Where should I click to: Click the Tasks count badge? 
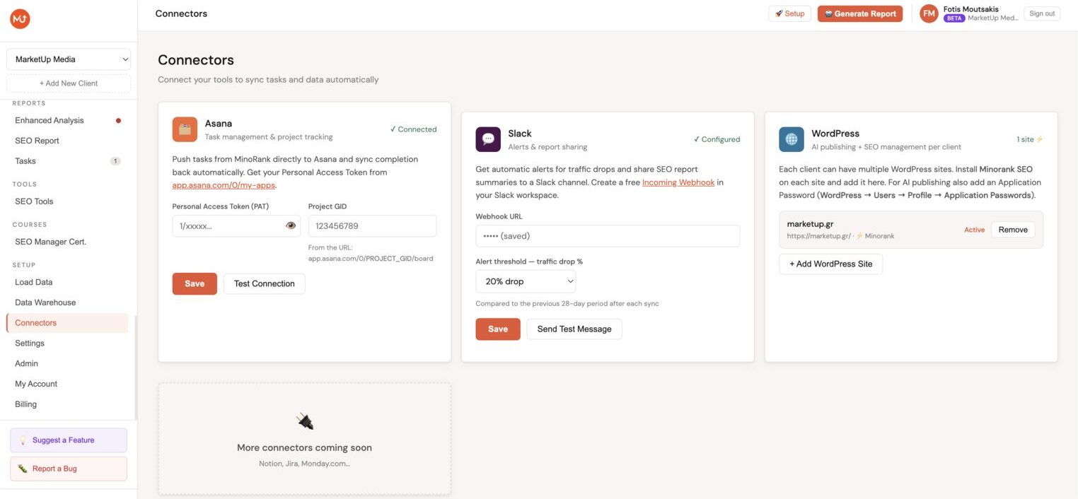pos(115,161)
